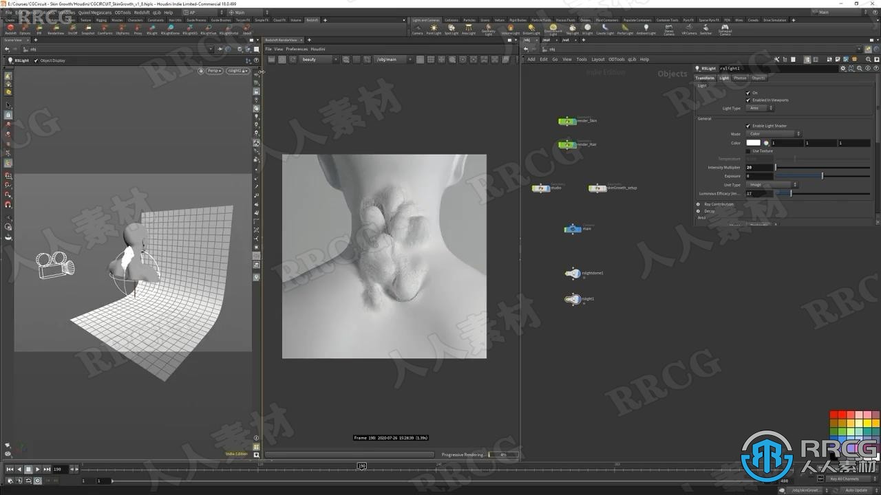
Task: Click the Gamepad Camera shelf tool
Action: tap(725, 30)
